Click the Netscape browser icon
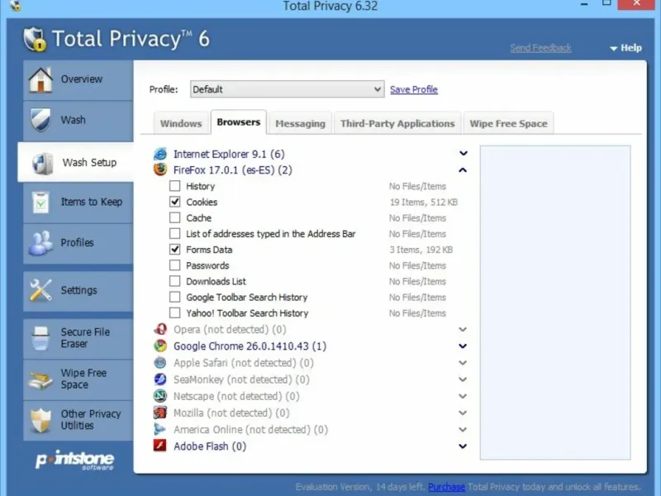 point(160,396)
